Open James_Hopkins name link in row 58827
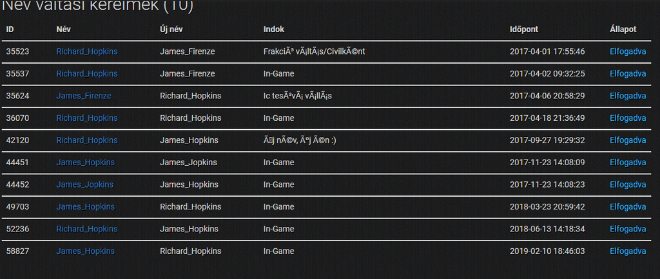The height and width of the screenshot is (279, 660). [x=86, y=251]
